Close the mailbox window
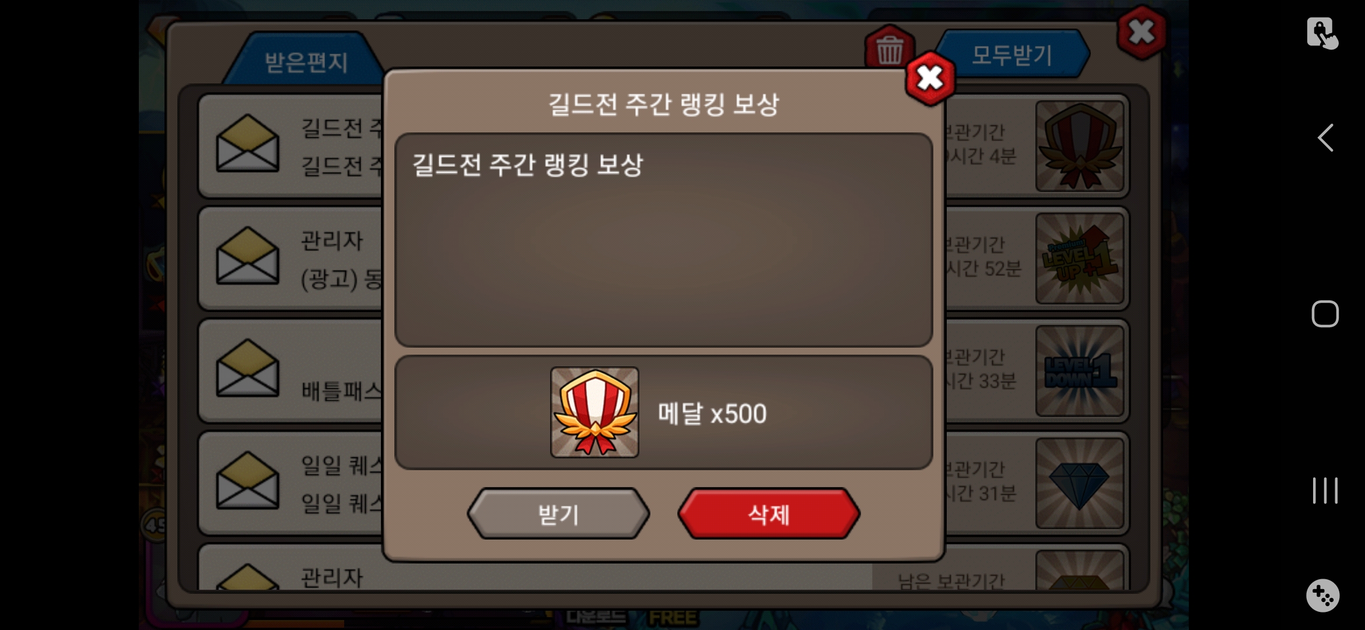 pyautogui.click(x=1142, y=32)
